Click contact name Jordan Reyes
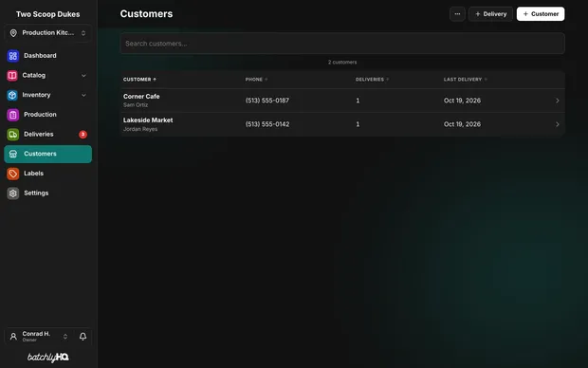 click(140, 129)
